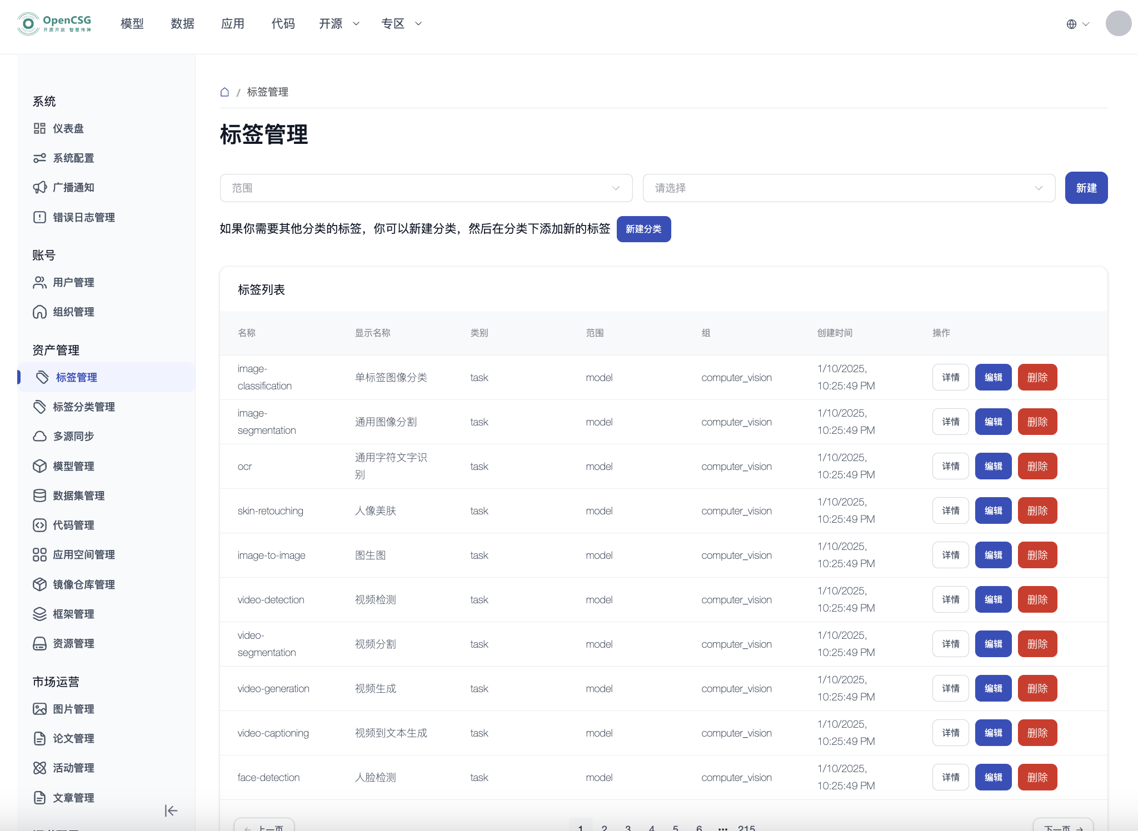The image size is (1138, 831).
Task: Click the user avatar circle
Action: [x=1118, y=24]
